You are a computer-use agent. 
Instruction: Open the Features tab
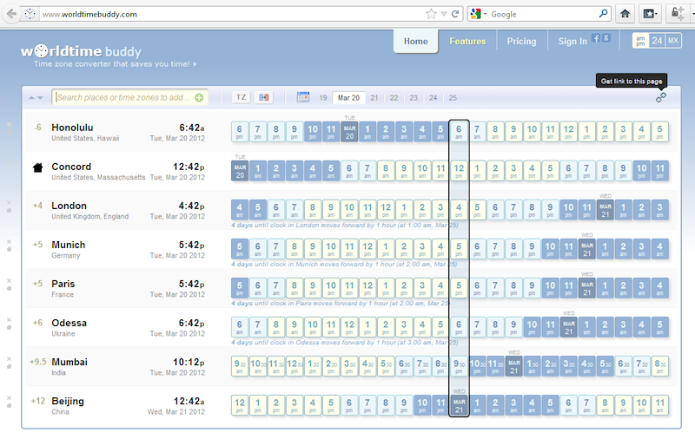point(467,41)
